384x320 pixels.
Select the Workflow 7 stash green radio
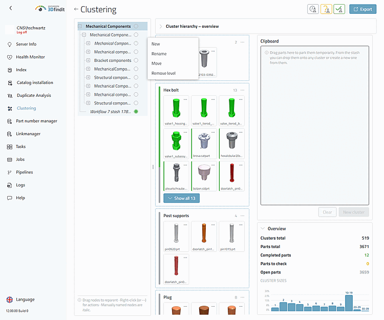tap(136, 112)
